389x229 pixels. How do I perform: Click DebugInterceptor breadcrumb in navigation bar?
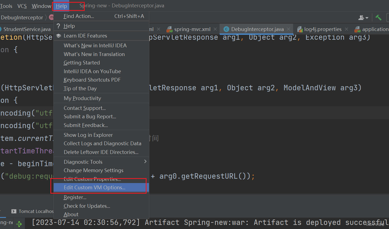22,18
